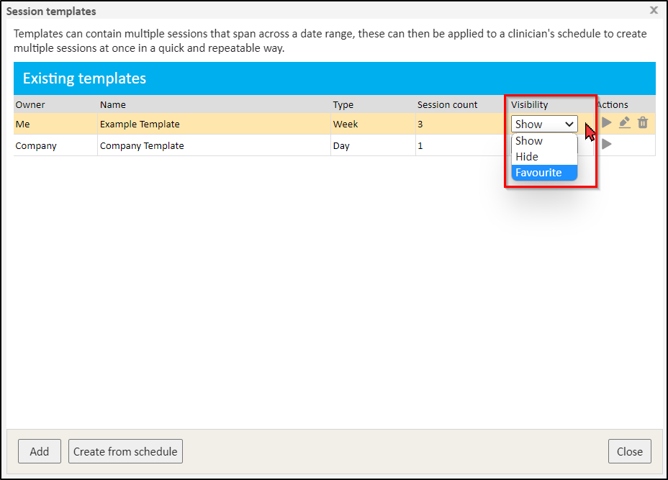This screenshot has width=668, height=480.
Task: Dismiss dialog with the X icon
Action: 654,11
